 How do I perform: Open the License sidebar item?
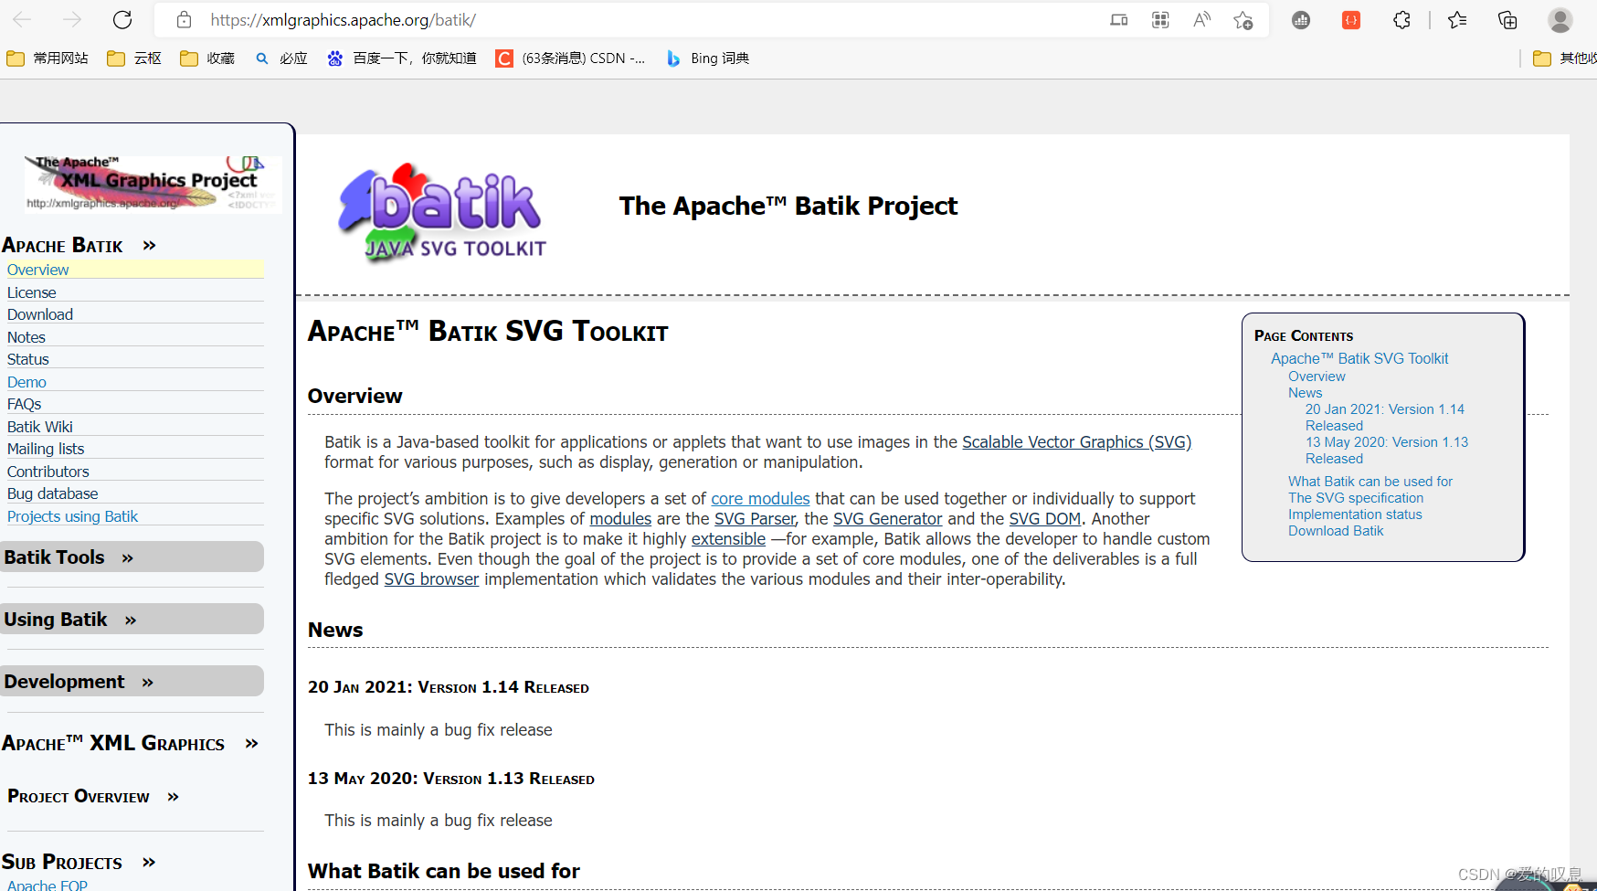click(x=32, y=292)
